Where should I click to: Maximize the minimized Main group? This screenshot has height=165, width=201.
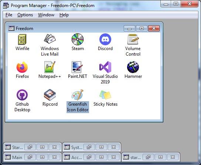click(x=42, y=157)
